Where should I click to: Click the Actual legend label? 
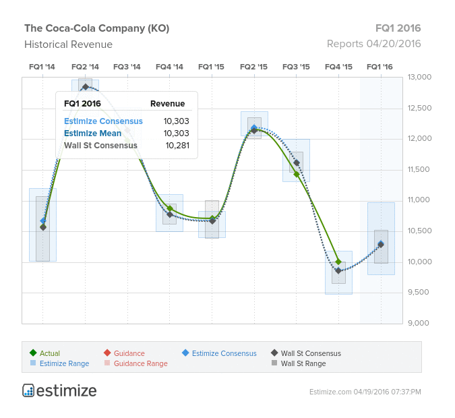[50, 353]
